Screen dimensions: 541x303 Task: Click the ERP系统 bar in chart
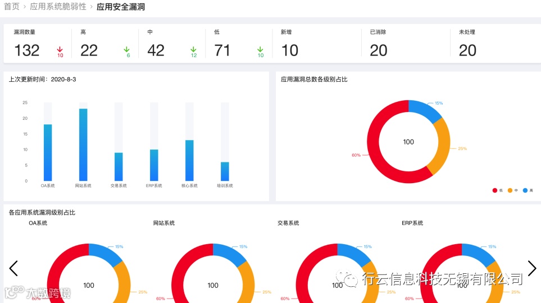pos(154,165)
